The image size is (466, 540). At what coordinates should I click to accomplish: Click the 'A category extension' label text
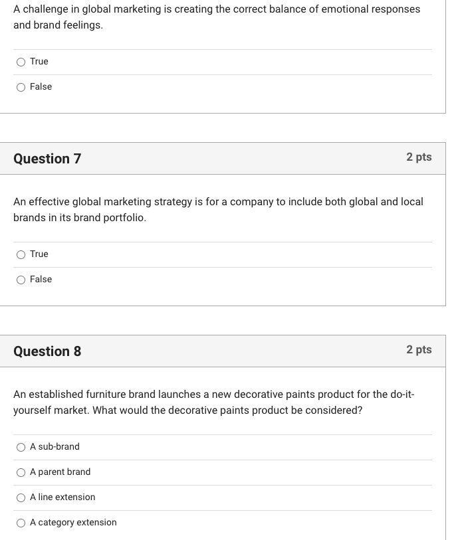(x=73, y=523)
